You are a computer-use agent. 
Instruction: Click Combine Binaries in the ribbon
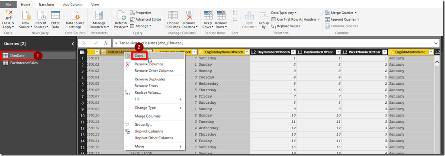point(342,26)
